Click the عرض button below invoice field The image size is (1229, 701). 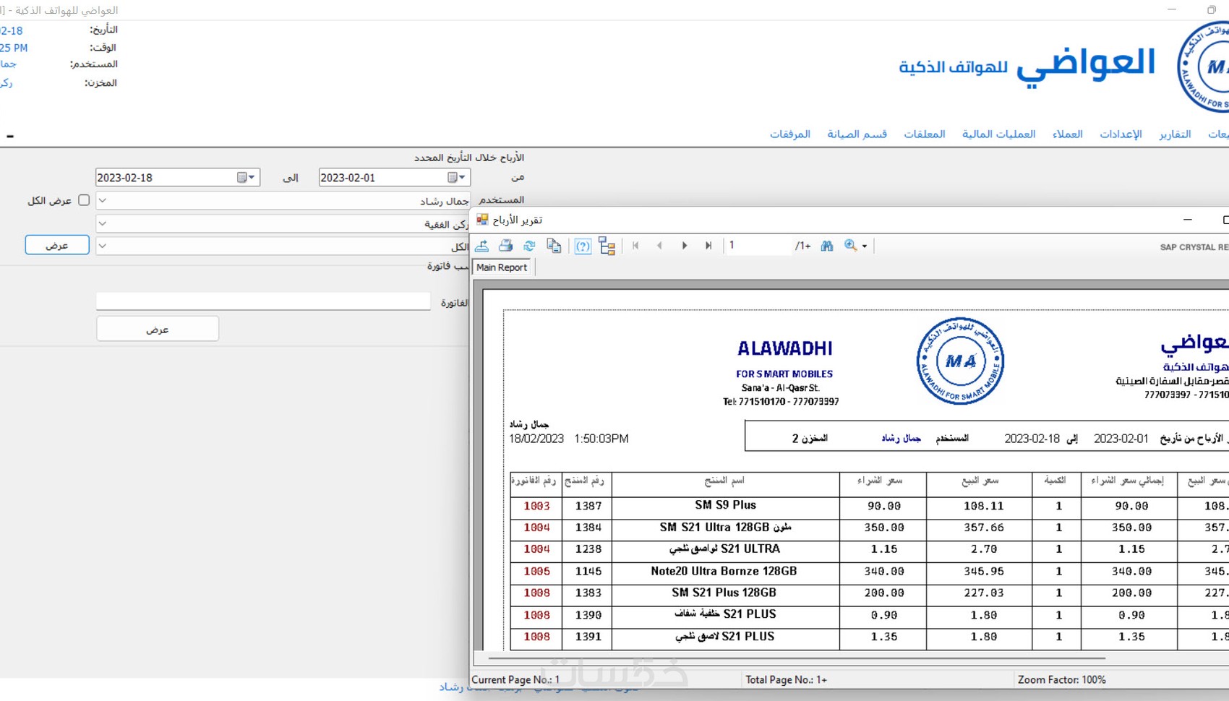[158, 329]
